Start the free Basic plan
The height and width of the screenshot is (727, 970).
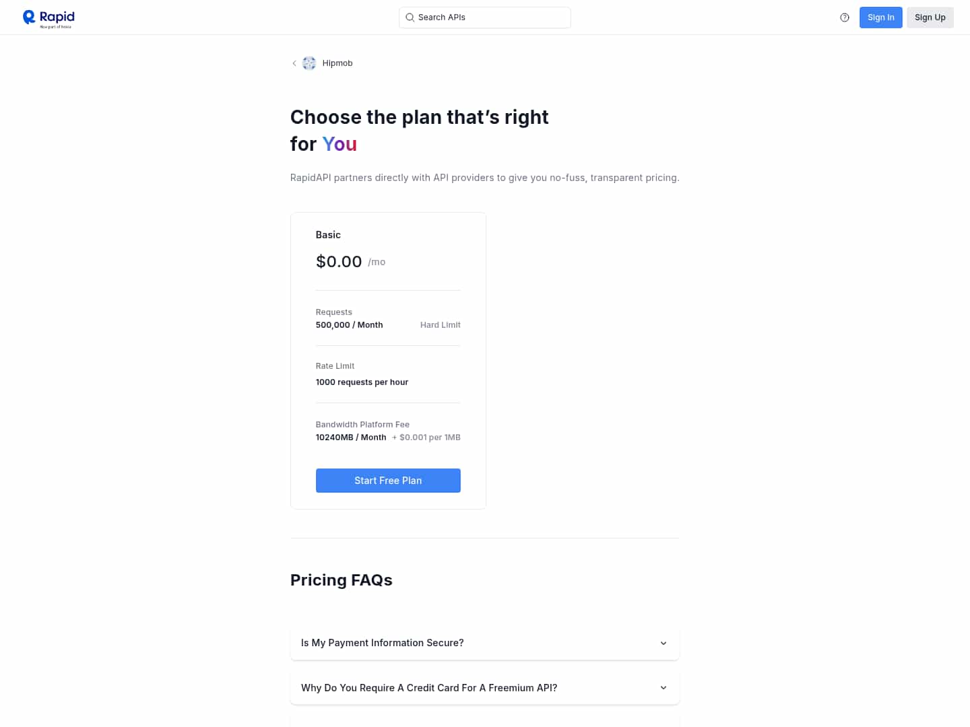[x=388, y=481]
